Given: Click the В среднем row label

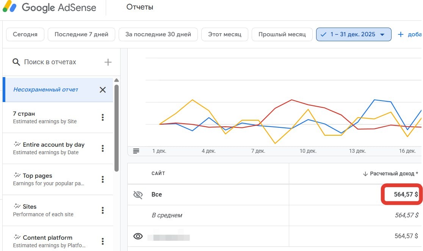Looking at the screenshot, I should (167, 215).
